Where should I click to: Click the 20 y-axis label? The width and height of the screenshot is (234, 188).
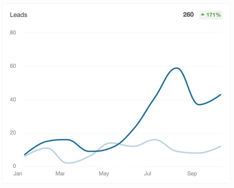point(13,133)
